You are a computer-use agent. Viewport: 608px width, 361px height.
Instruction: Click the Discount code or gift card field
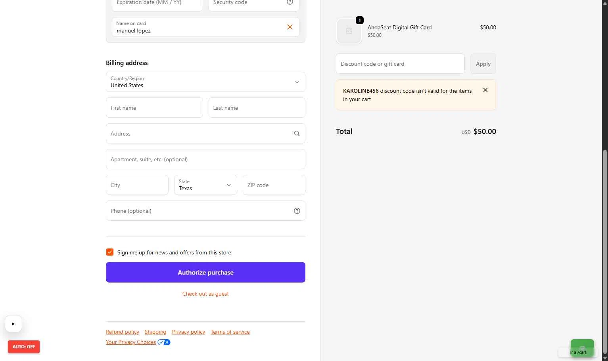(400, 64)
